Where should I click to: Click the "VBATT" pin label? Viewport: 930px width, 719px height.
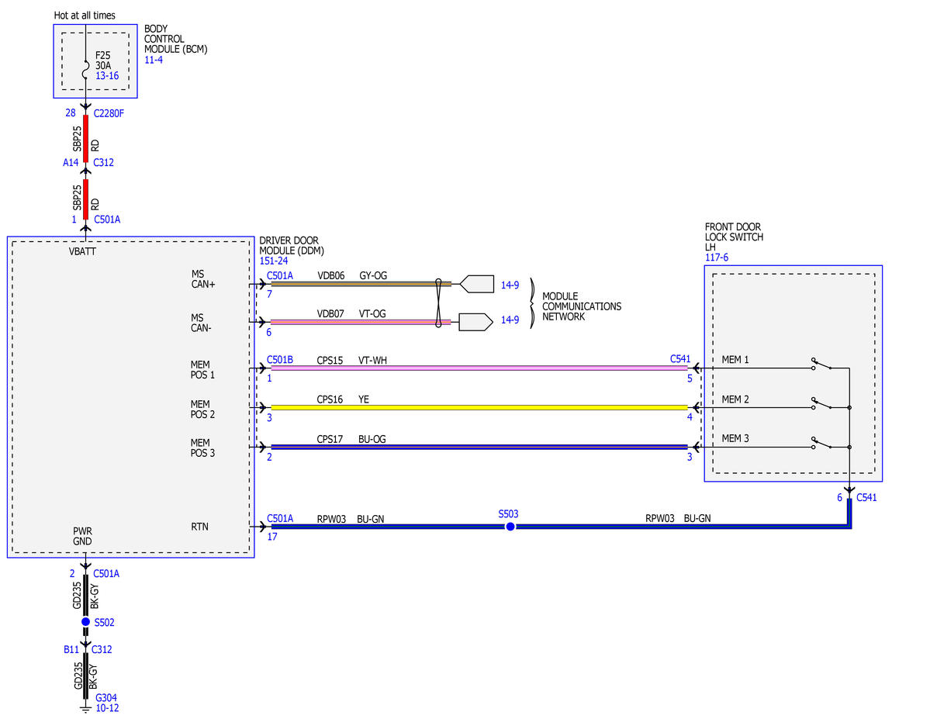click(x=82, y=251)
